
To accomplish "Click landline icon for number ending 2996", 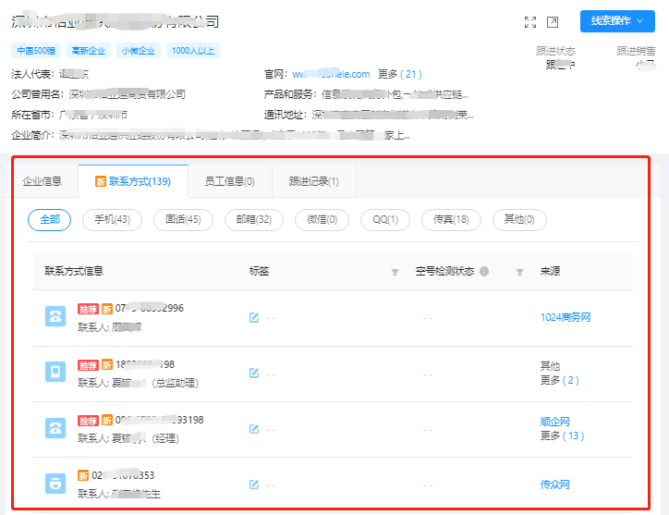I will tap(55, 316).
